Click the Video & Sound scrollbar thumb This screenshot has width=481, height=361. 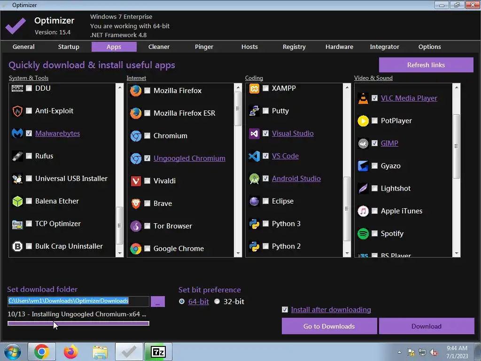point(457,146)
